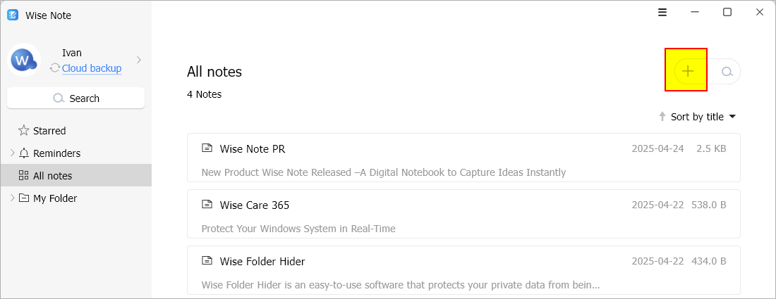
Task: Click the Wise Note app logo
Action: tap(13, 15)
